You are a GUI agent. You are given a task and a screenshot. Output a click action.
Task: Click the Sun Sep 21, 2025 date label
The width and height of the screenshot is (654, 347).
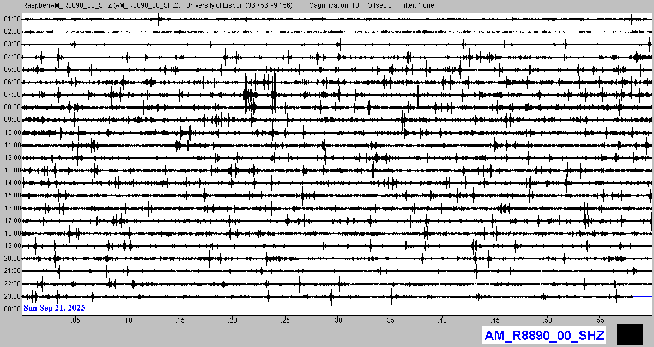[55, 308]
